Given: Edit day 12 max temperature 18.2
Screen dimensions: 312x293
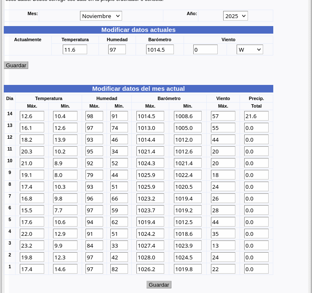Looking at the screenshot, I should tap(32, 140).
